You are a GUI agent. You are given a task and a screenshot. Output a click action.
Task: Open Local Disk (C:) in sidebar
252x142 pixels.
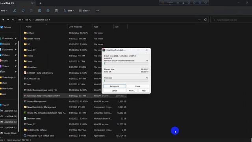10,111
